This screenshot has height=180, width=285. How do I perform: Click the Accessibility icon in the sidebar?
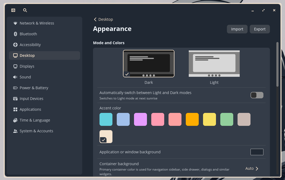tap(15, 45)
